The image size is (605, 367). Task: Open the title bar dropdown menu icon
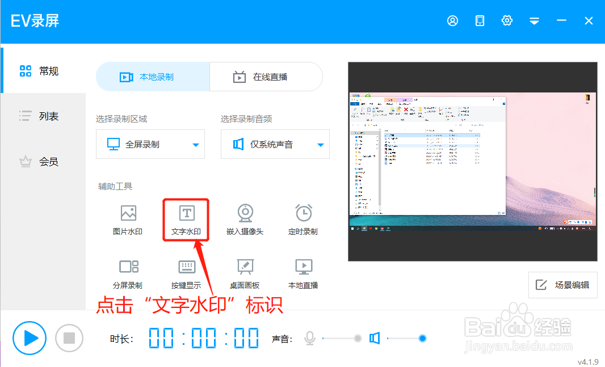534,21
